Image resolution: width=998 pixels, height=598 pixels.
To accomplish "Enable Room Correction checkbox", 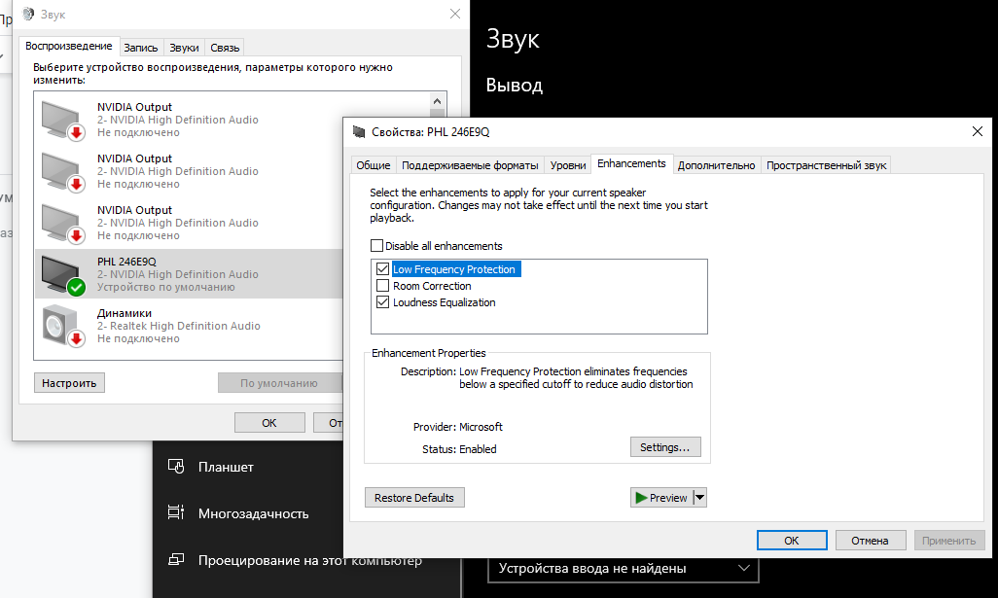I will coord(382,286).
